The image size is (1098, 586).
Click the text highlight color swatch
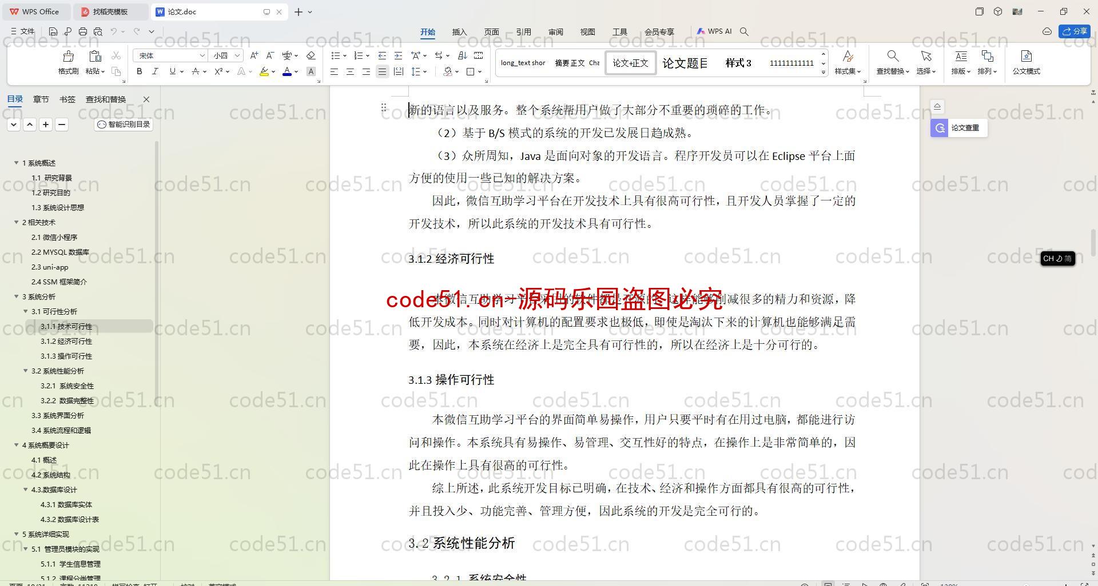coord(264,71)
